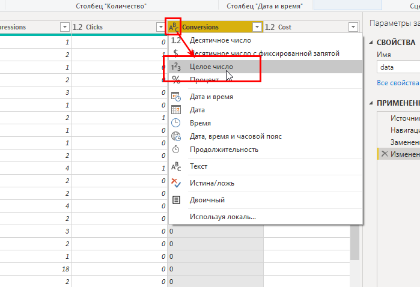Choose the Дата и время data type

pyautogui.click(x=266, y=97)
